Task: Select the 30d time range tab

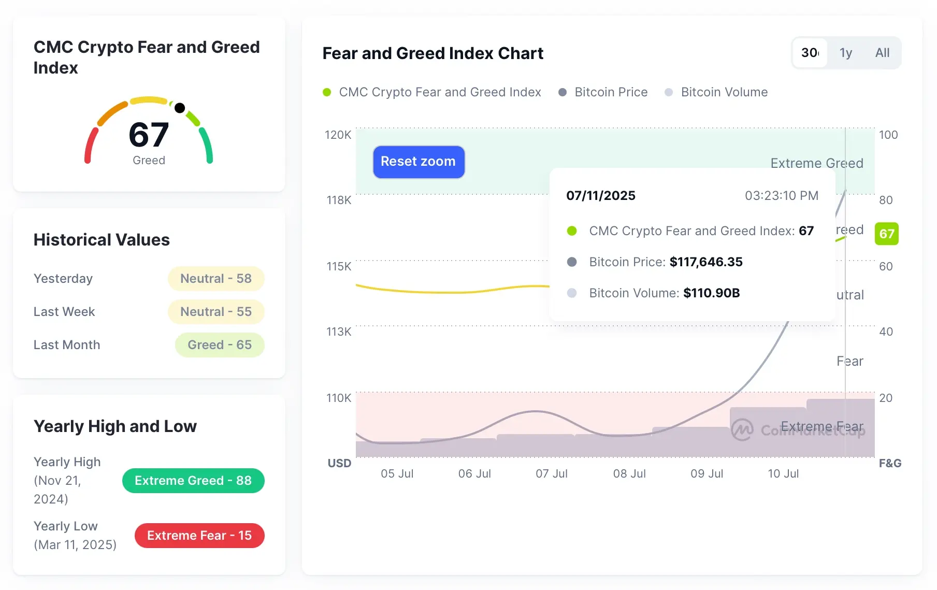Action: tap(810, 53)
